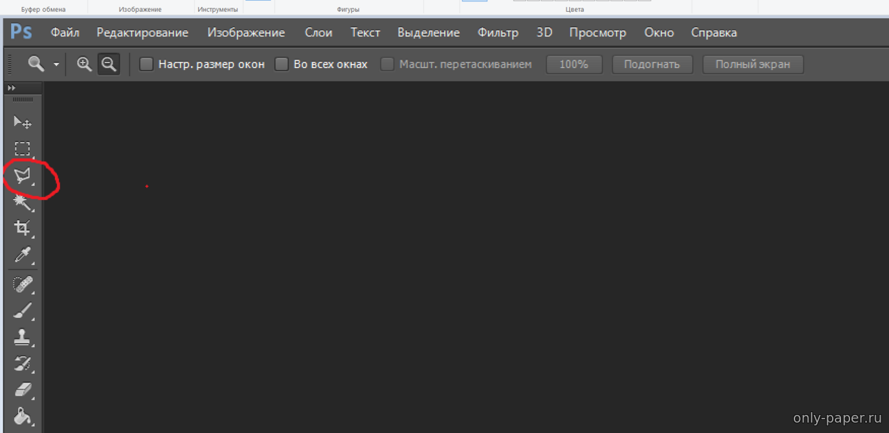Select the Polygonal Lasso tool circled in red
The height and width of the screenshot is (433, 889).
(22, 176)
